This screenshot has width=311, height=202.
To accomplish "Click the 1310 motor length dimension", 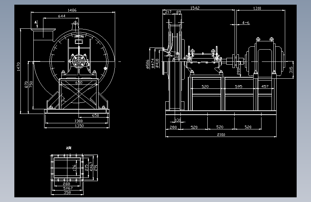I will [x=257, y=8].
